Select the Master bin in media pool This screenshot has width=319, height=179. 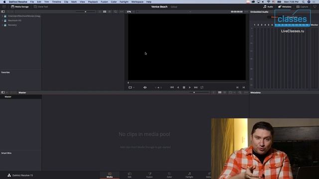[21, 97]
